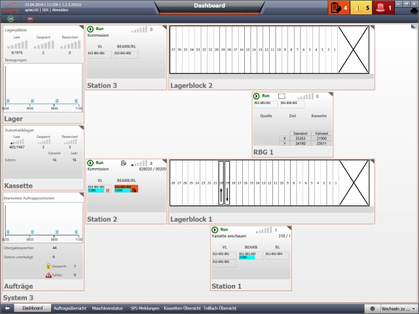This screenshot has width=419, height=314.
Task: Expand the Station 2 panel corner triangle
Action: pos(164,162)
